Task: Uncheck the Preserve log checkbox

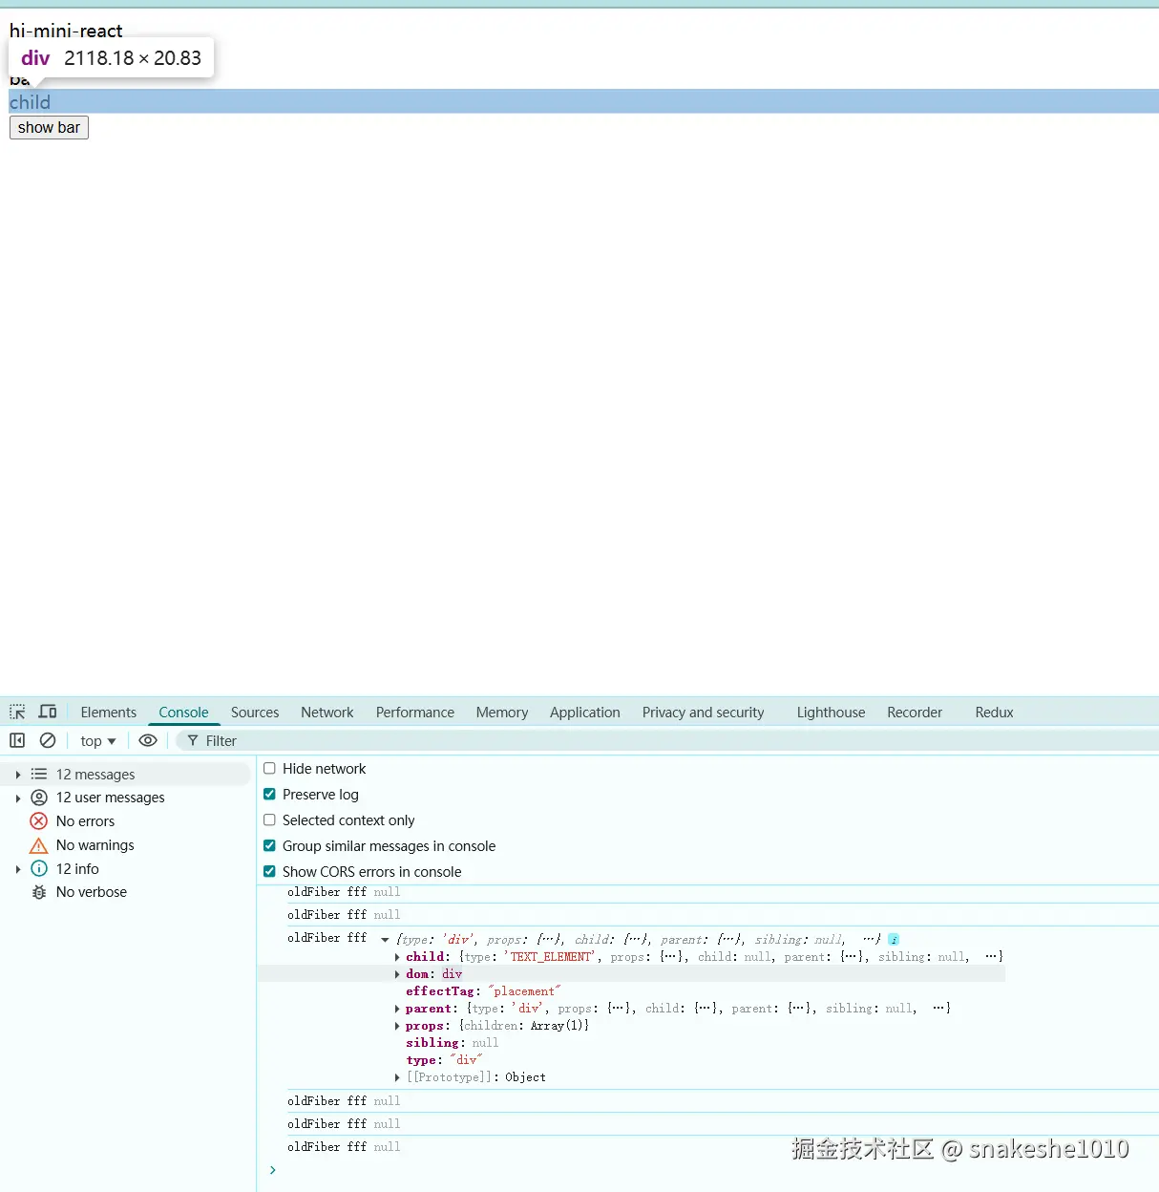Action: pyautogui.click(x=269, y=794)
